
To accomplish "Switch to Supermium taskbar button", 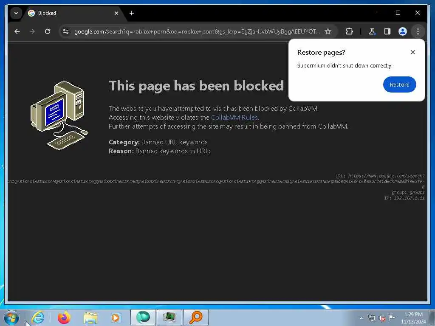I will pos(143,318).
